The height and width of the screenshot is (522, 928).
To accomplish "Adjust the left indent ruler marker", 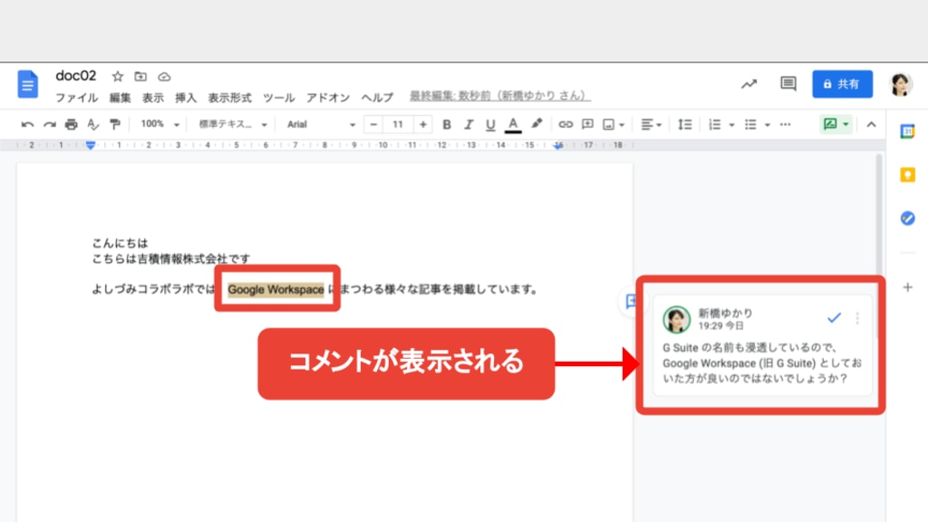I will coord(90,145).
